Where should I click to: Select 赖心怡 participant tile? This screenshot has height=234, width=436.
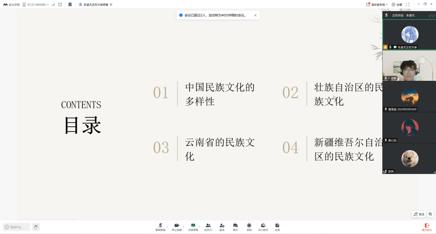pos(409,127)
